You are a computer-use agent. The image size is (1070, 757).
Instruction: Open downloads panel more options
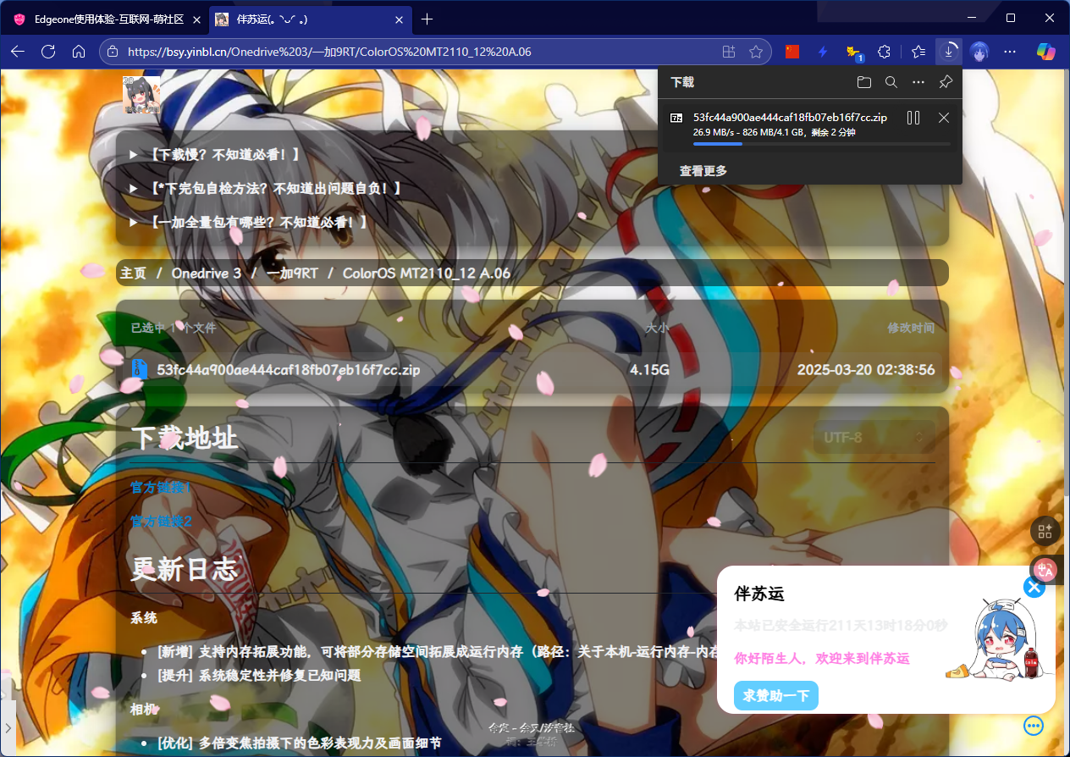[x=918, y=82]
